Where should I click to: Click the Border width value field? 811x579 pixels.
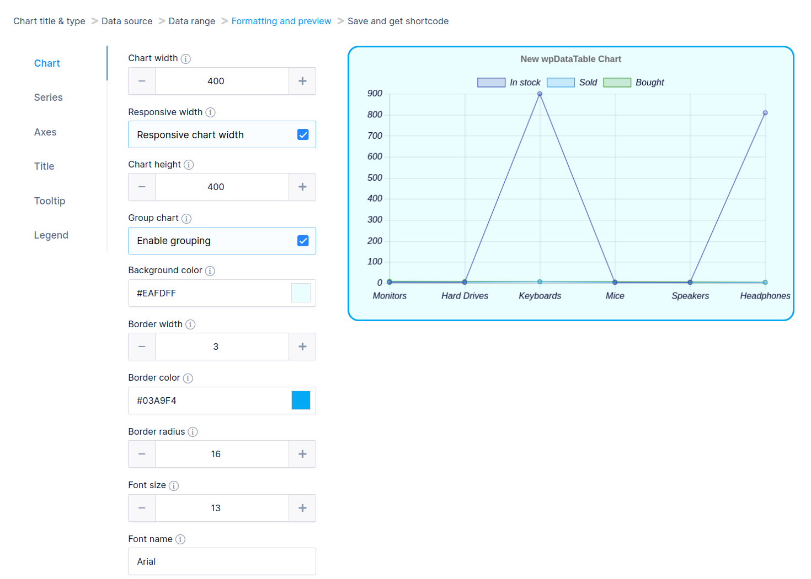pyautogui.click(x=222, y=347)
